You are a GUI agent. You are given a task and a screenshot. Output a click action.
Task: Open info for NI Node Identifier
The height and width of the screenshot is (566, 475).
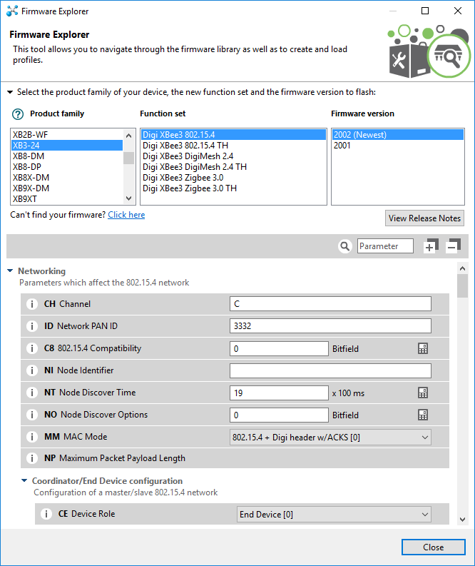point(32,370)
